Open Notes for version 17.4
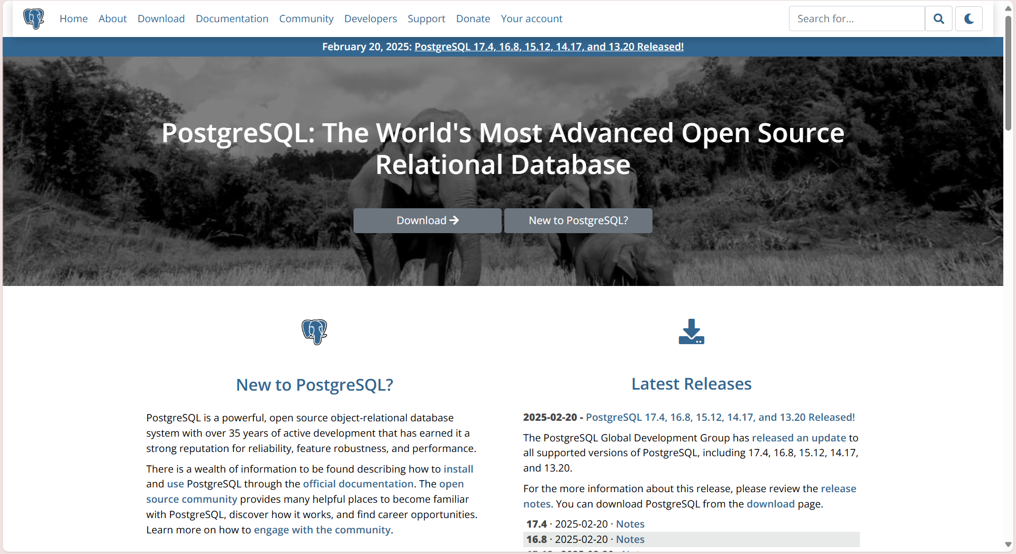Image resolution: width=1016 pixels, height=554 pixels. (x=630, y=524)
